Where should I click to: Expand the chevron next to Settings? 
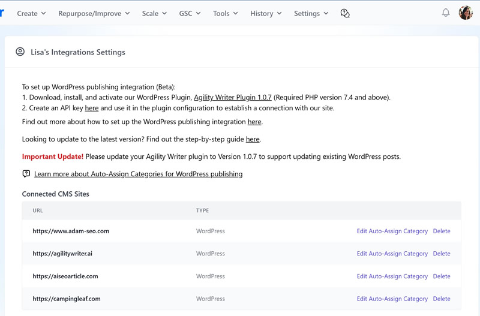(326, 13)
